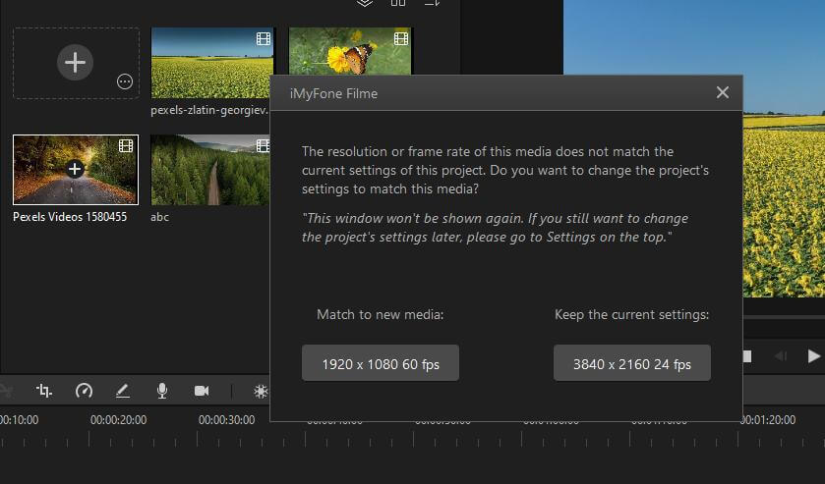Step to the previous frame in preview
825x484 pixels.
[781, 356]
